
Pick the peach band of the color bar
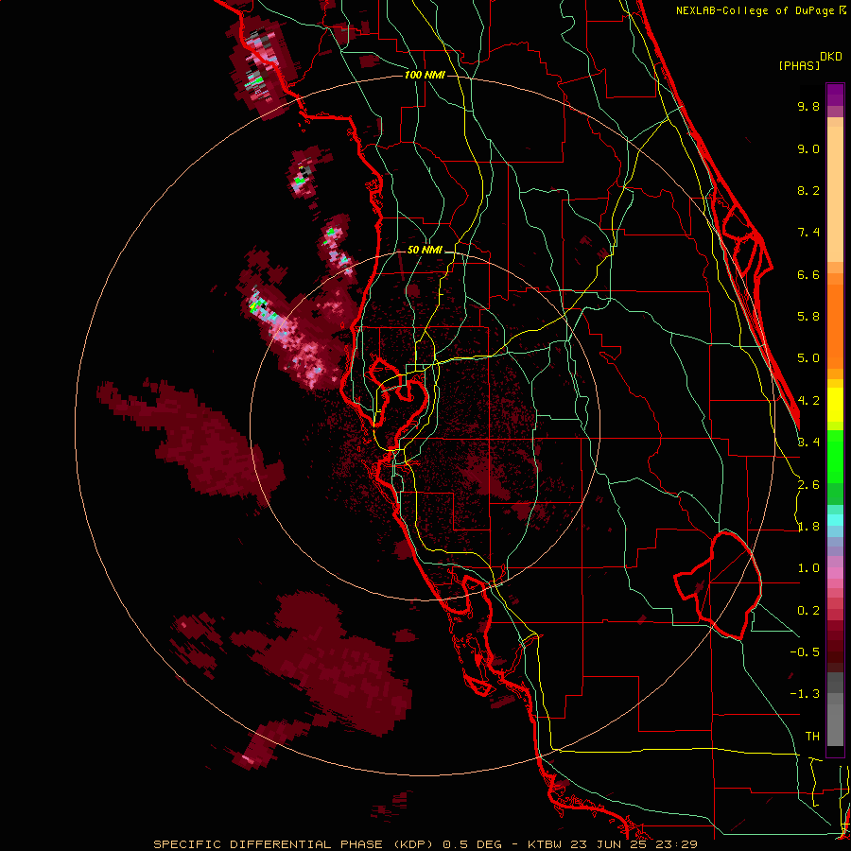835,194
